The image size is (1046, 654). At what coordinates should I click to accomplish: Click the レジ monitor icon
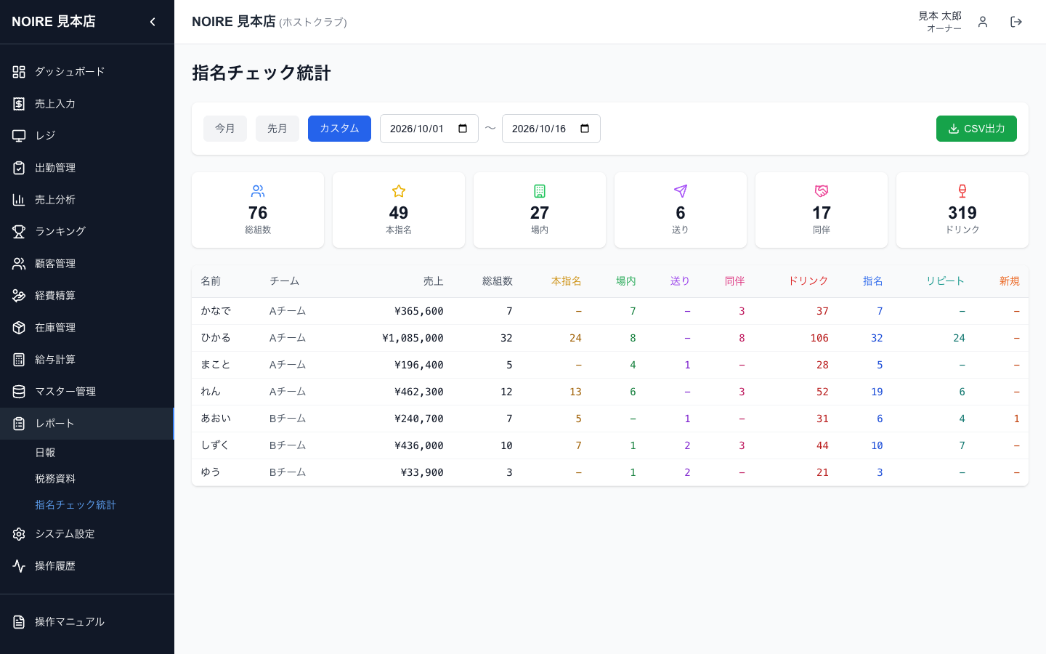[19, 136]
